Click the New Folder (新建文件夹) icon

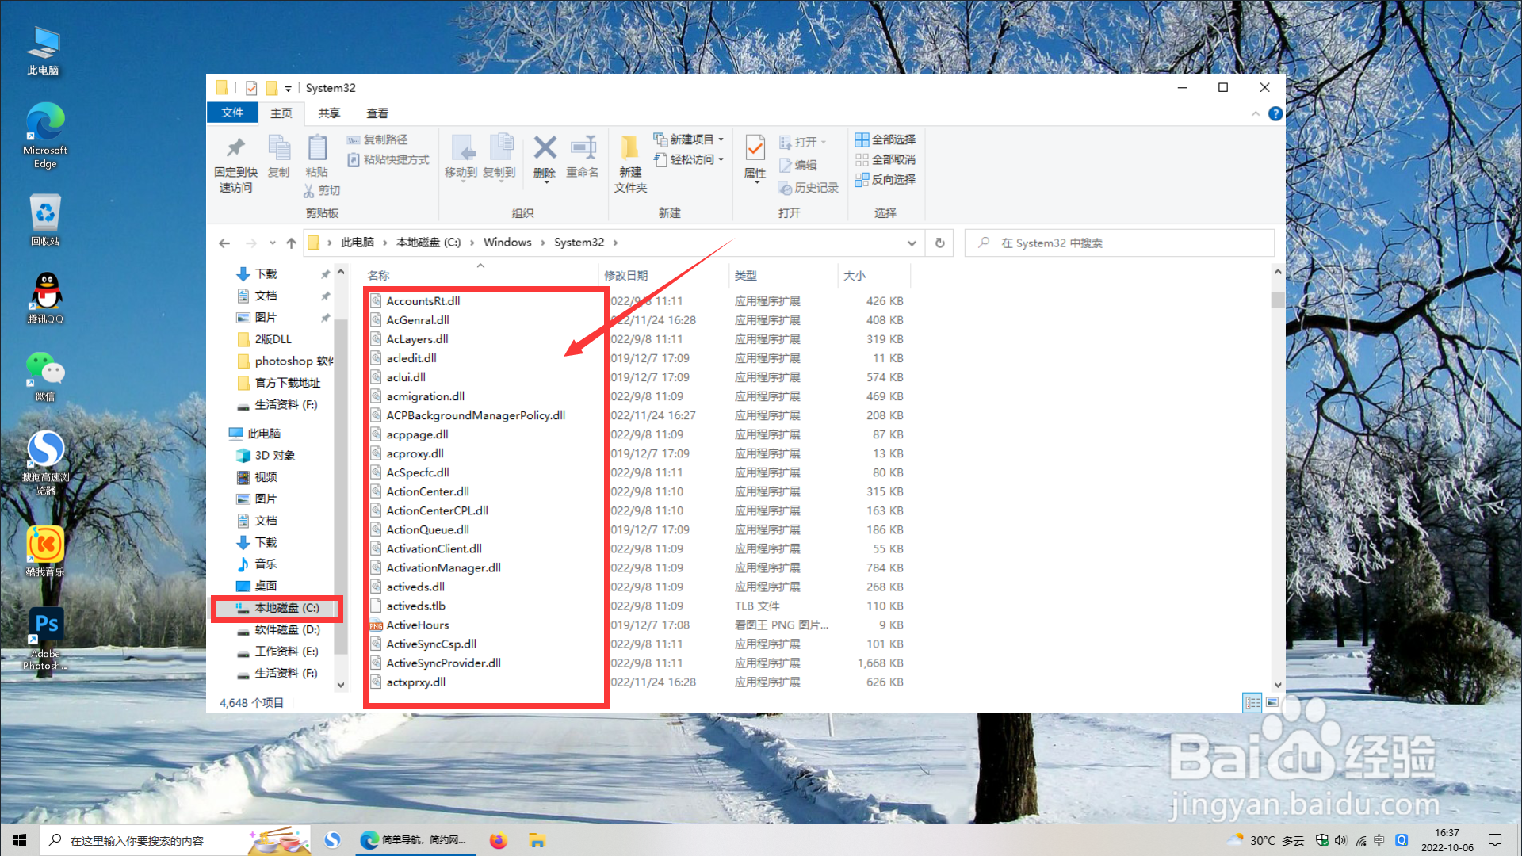click(x=630, y=149)
